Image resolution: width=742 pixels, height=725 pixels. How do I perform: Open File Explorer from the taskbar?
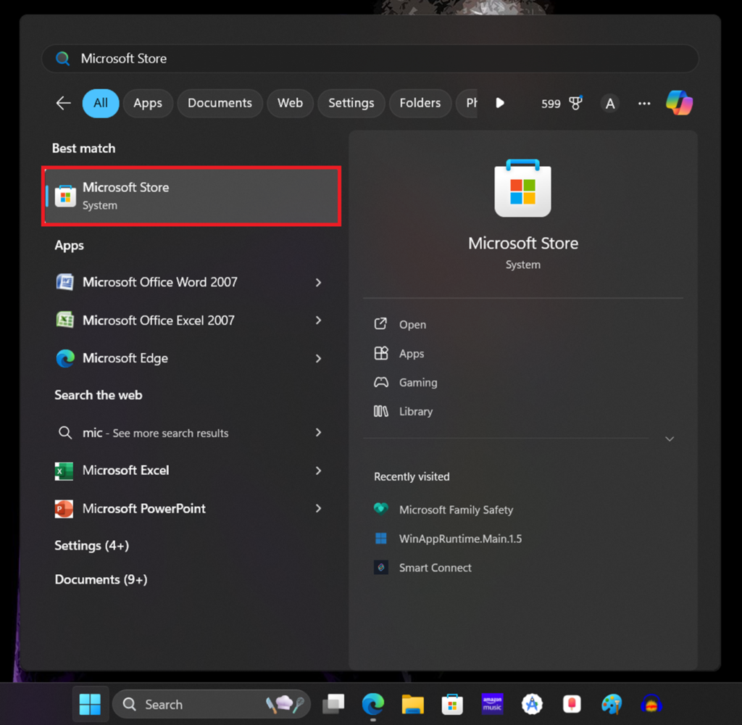coord(412,704)
